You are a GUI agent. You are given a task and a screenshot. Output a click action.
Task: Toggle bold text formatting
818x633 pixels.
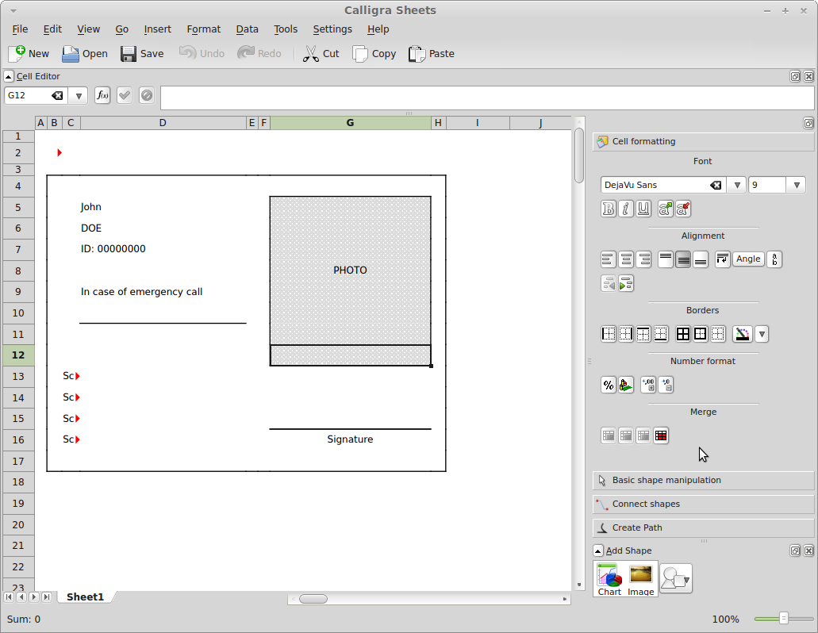pyautogui.click(x=609, y=209)
